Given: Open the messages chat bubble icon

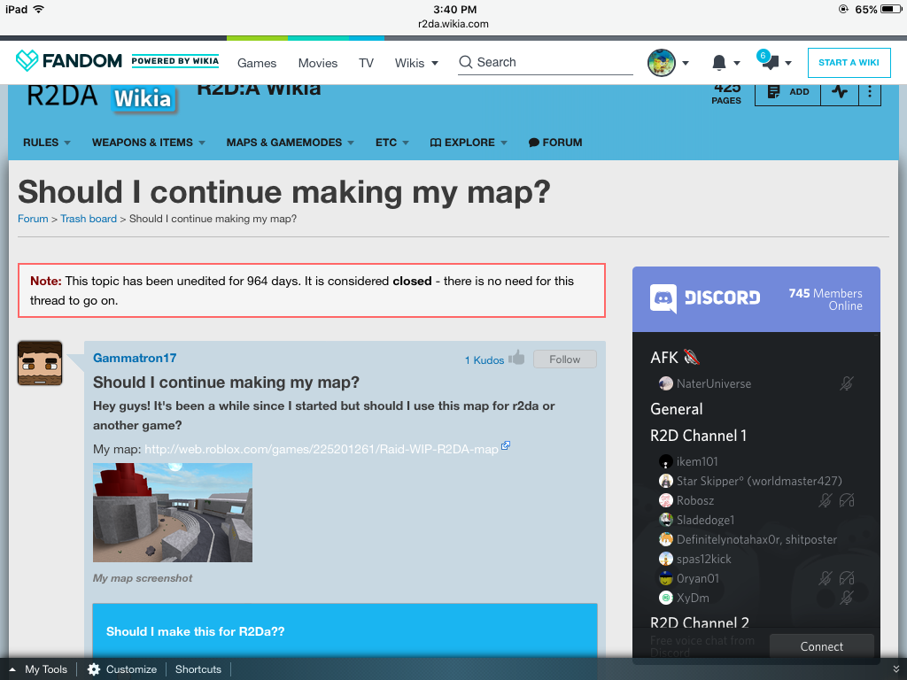Looking at the screenshot, I should pyautogui.click(x=770, y=63).
